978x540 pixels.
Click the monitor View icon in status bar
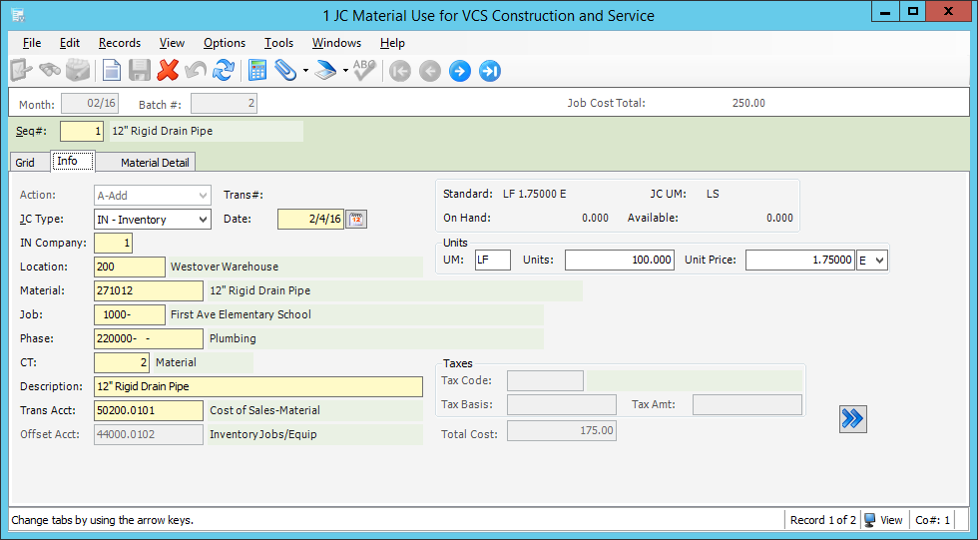(x=869, y=520)
